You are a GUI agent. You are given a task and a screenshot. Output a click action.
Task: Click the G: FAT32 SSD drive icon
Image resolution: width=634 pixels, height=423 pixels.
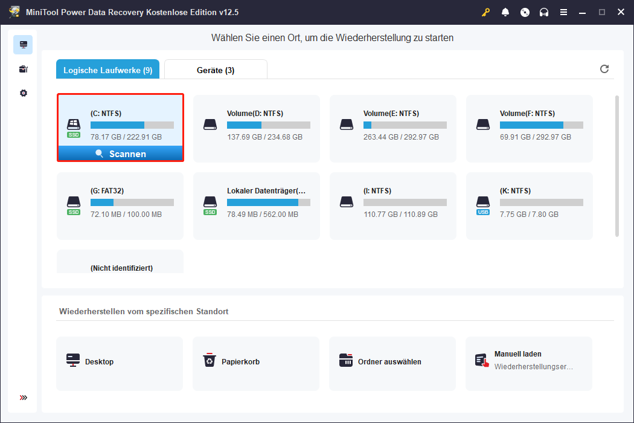pyautogui.click(x=74, y=205)
